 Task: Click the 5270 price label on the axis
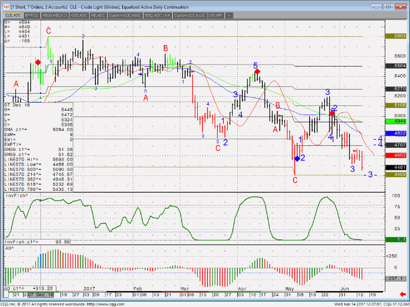396,89
